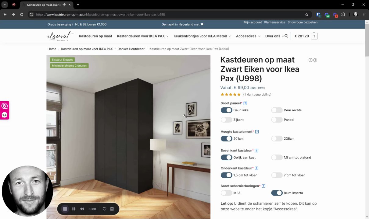Toggle Zijkant panel option
Screen dimensions: 369x219
226,120
